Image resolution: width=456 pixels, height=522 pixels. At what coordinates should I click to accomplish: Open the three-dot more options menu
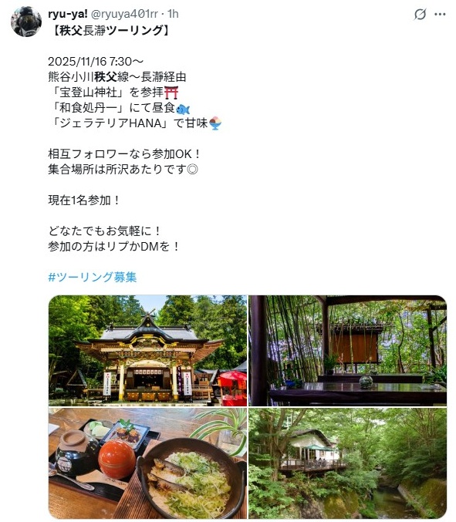tap(440, 15)
